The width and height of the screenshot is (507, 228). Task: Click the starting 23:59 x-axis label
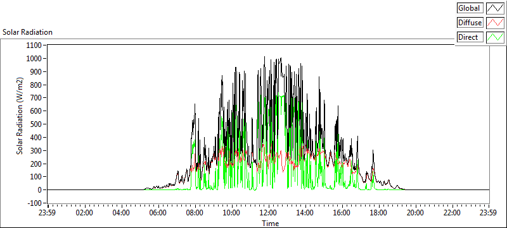coord(48,213)
